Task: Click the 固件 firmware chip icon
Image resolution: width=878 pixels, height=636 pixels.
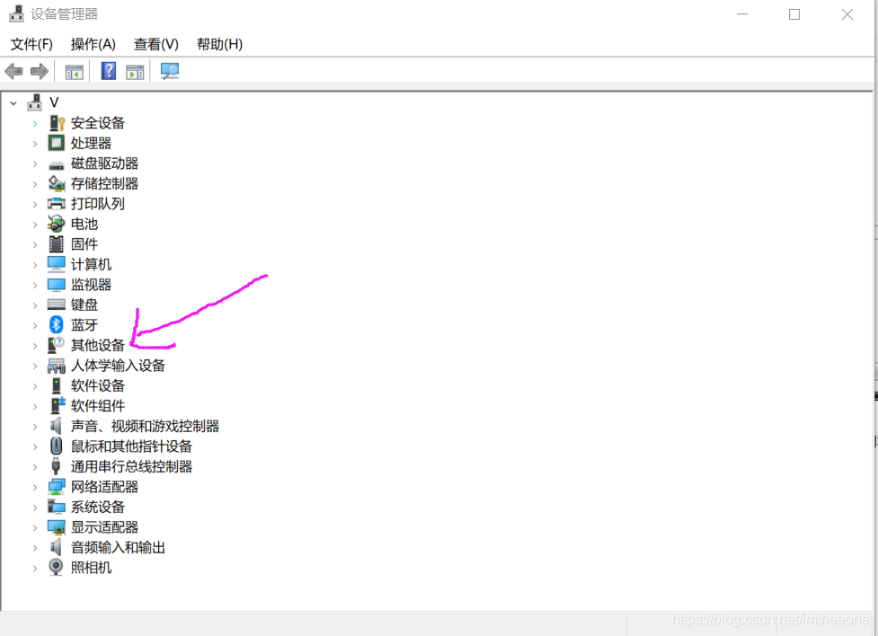Action: 57,244
